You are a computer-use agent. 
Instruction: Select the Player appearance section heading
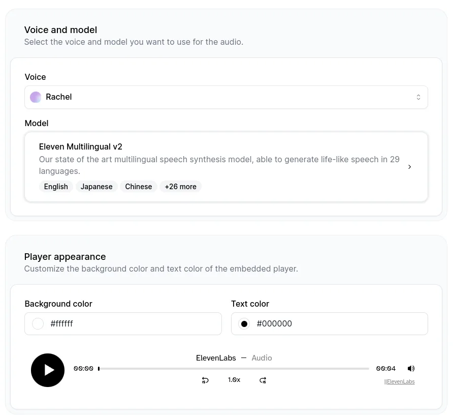click(x=65, y=257)
